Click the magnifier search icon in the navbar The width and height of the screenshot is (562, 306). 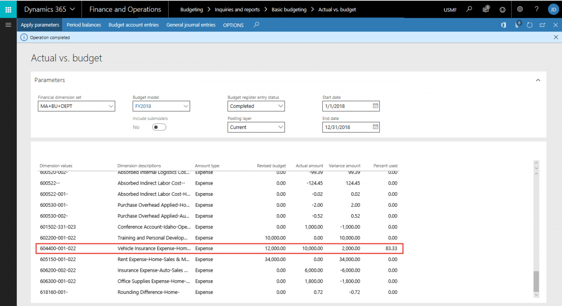tap(469, 9)
